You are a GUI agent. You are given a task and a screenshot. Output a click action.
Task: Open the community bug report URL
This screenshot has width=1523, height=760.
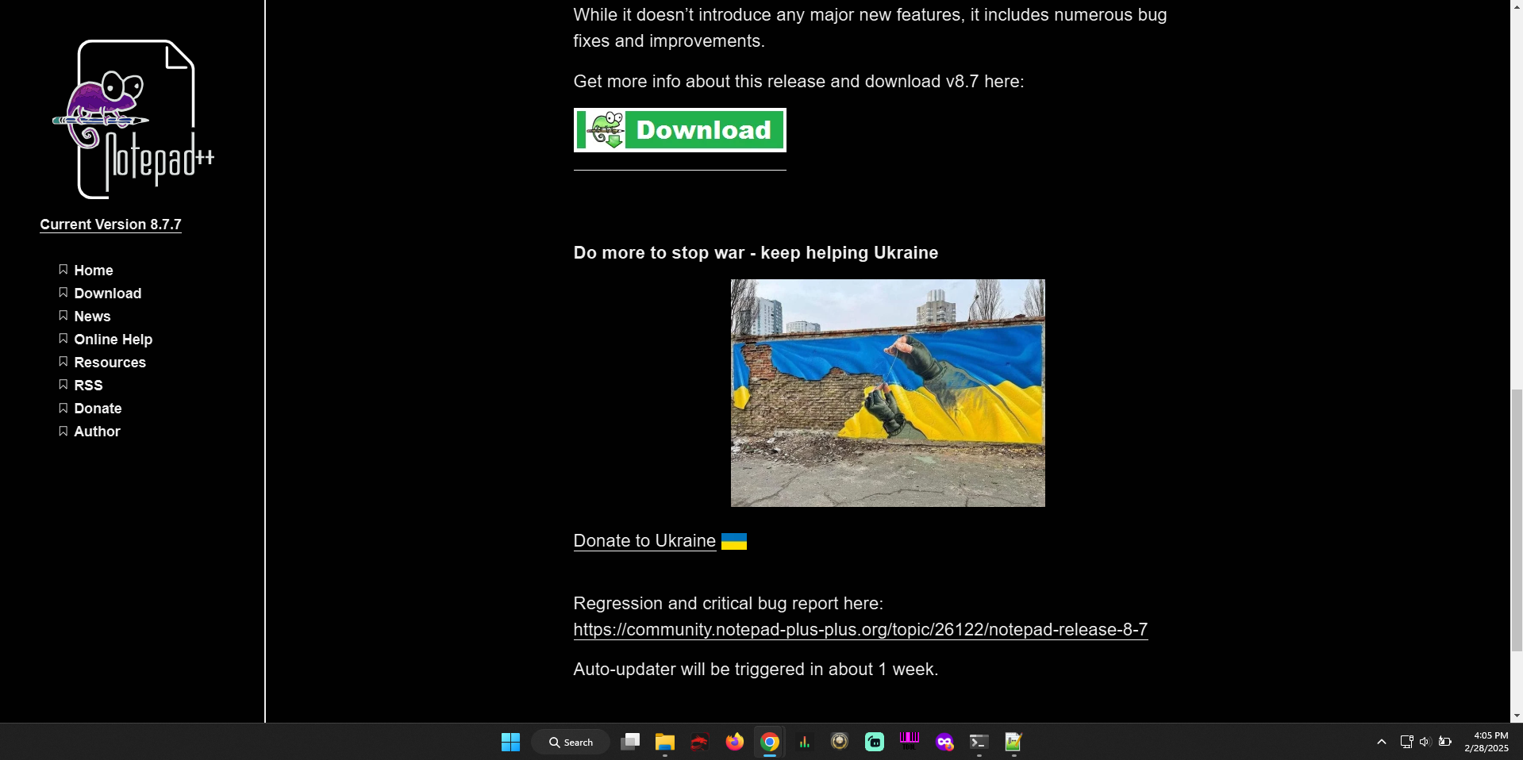860,630
